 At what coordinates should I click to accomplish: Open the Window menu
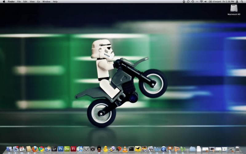click(46, 2)
